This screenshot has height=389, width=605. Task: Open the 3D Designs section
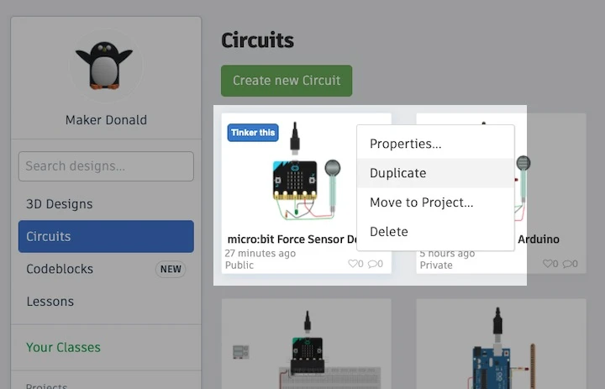click(60, 204)
